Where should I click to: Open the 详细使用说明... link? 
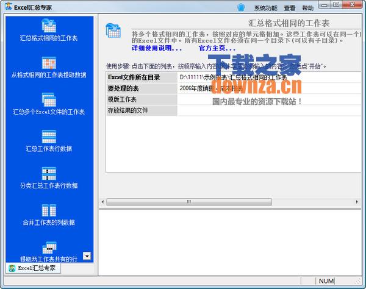click(x=157, y=48)
